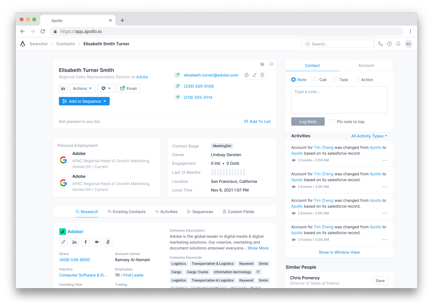Click the green Adober company logo
Image resolution: width=433 pixels, height=307 pixels.
(62, 232)
